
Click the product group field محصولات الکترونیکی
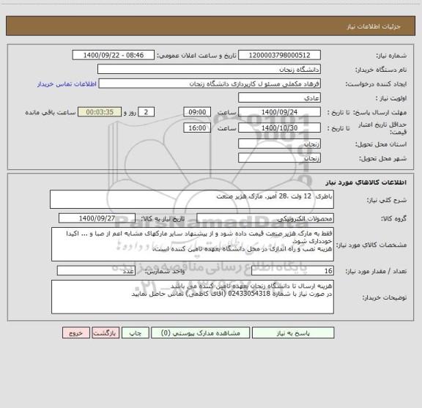[x=265, y=218]
